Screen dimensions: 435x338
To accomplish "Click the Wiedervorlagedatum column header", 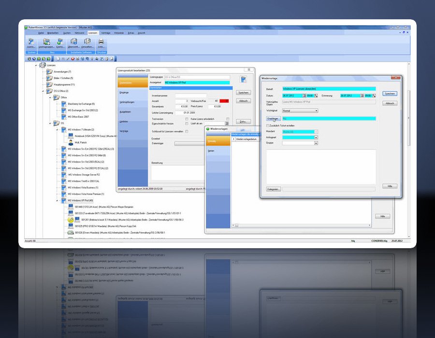I will click(x=246, y=139).
